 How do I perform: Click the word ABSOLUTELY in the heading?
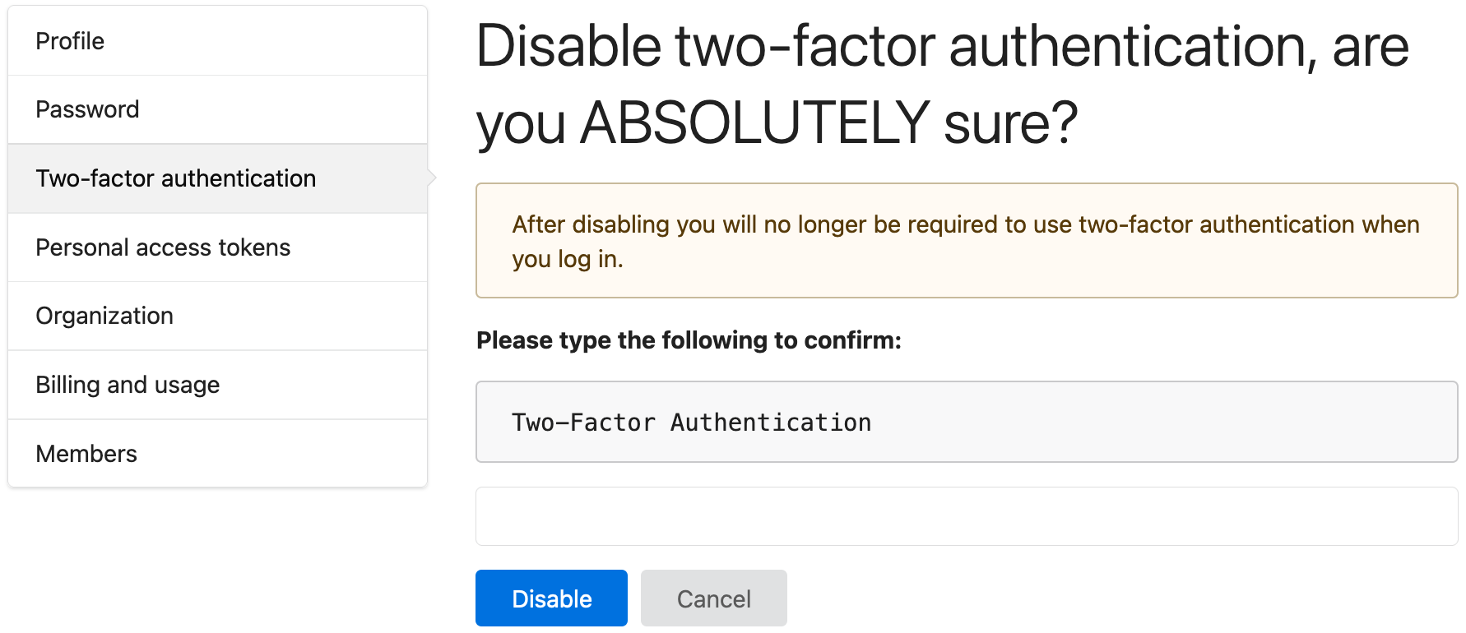(754, 123)
